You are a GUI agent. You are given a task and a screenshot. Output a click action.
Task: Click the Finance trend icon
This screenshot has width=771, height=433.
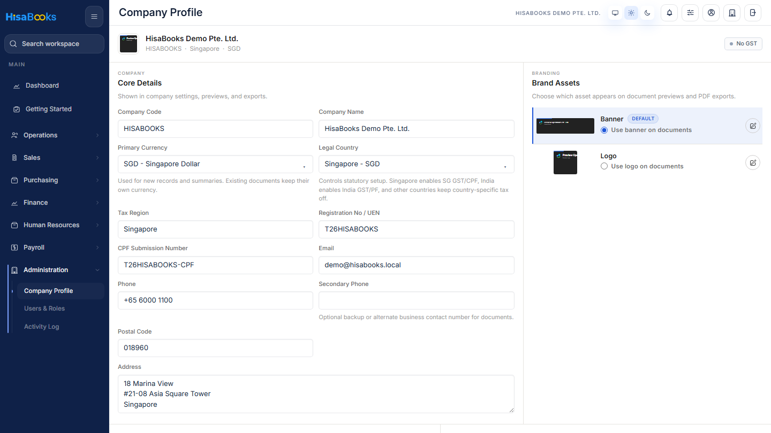[x=14, y=203]
